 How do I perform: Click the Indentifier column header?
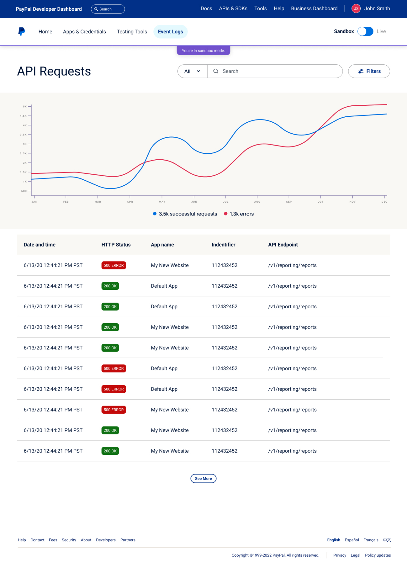pos(223,245)
